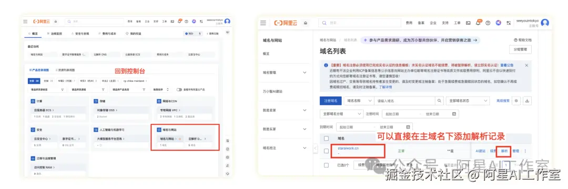Screen dimensions: 568x189
Task: Click the 请输入域名 input field
Action: coord(404,101)
